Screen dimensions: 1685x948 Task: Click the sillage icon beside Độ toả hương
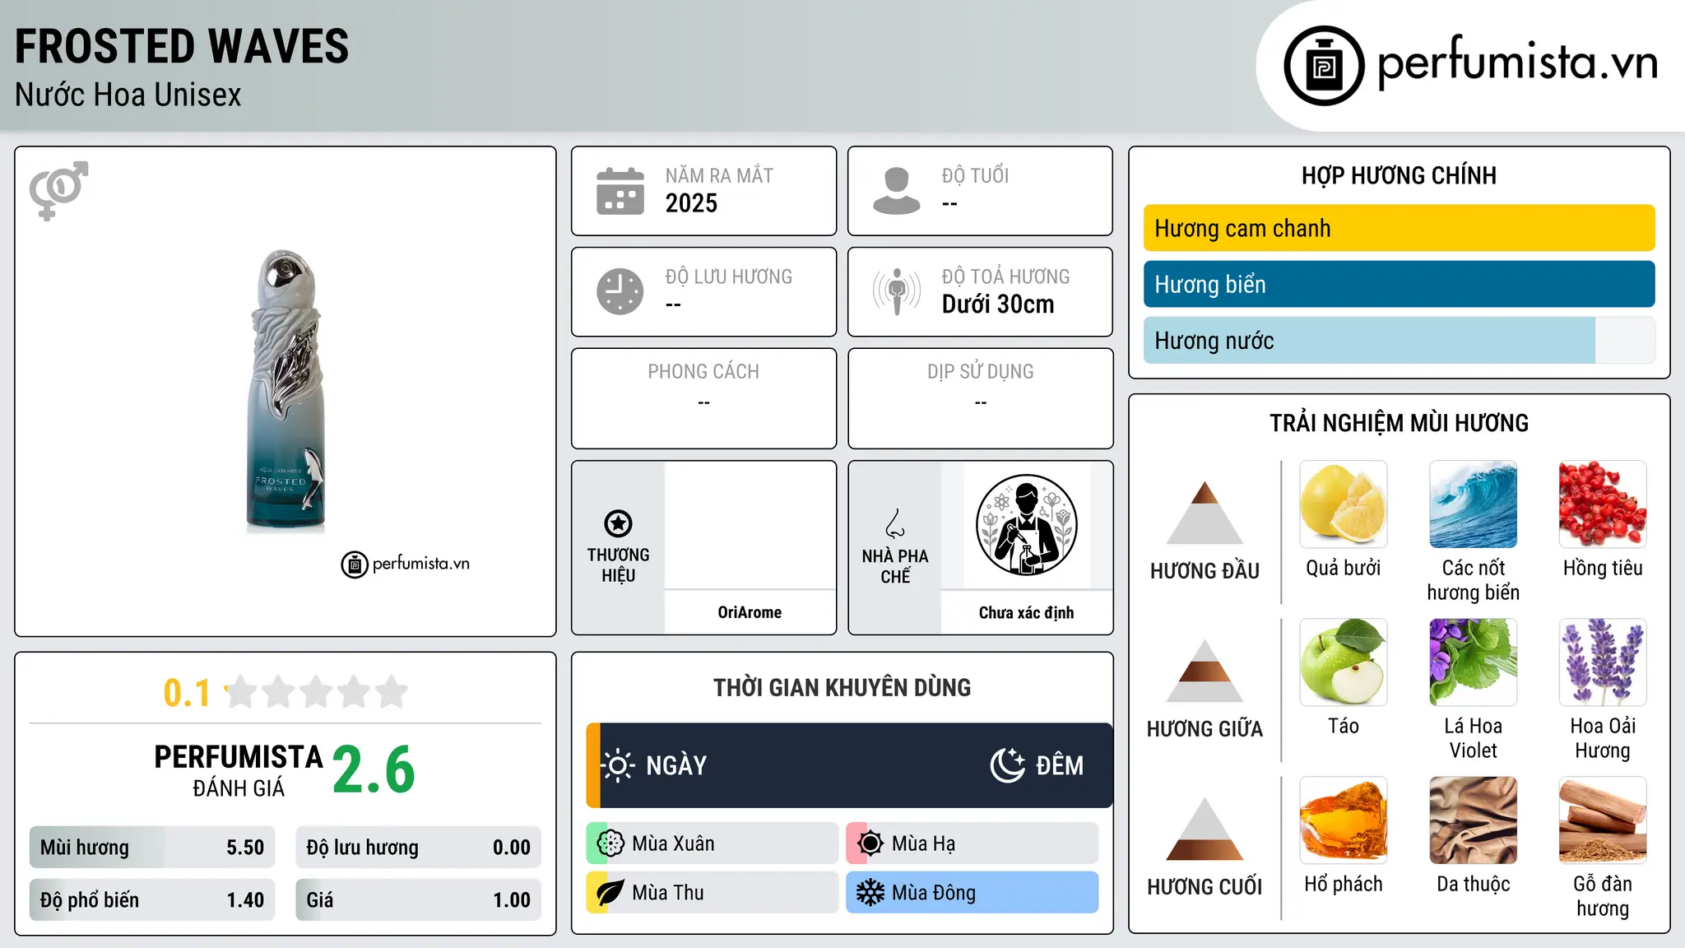[x=897, y=291]
